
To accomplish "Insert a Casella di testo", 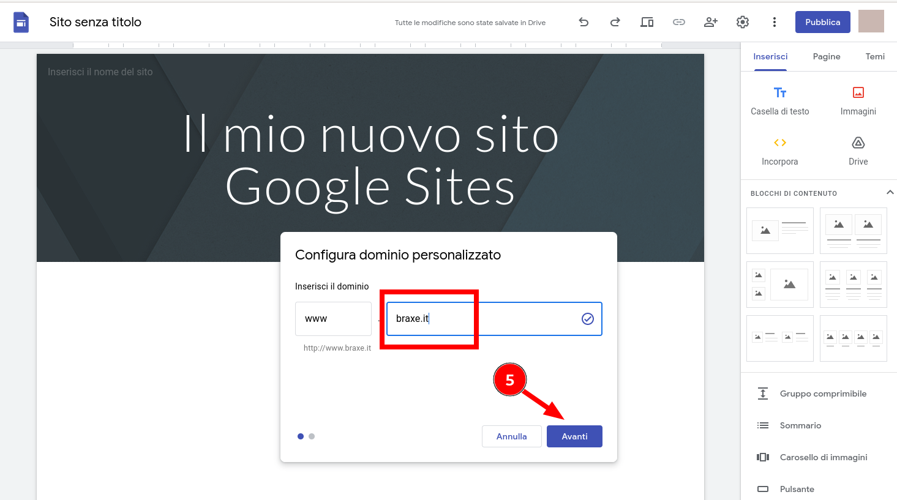I will coord(780,101).
